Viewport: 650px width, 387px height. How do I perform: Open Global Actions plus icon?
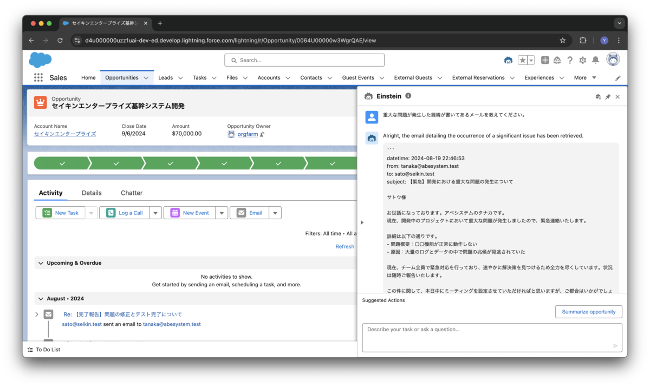tap(545, 60)
